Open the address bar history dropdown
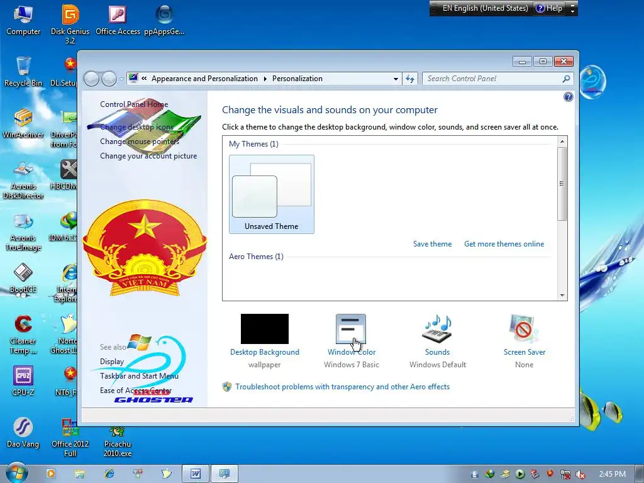The width and height of the screenshot is (644, 483). (x=396, y=79)
